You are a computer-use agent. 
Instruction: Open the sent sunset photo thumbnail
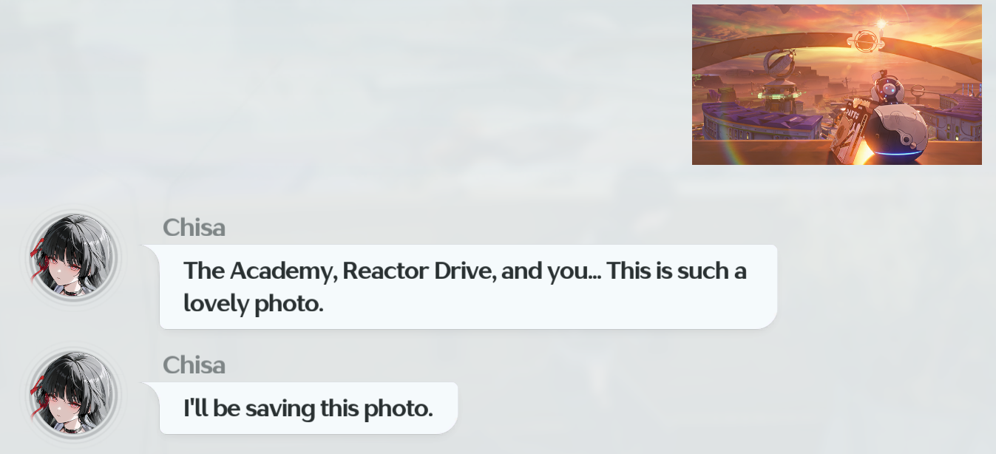click(836, 84)
